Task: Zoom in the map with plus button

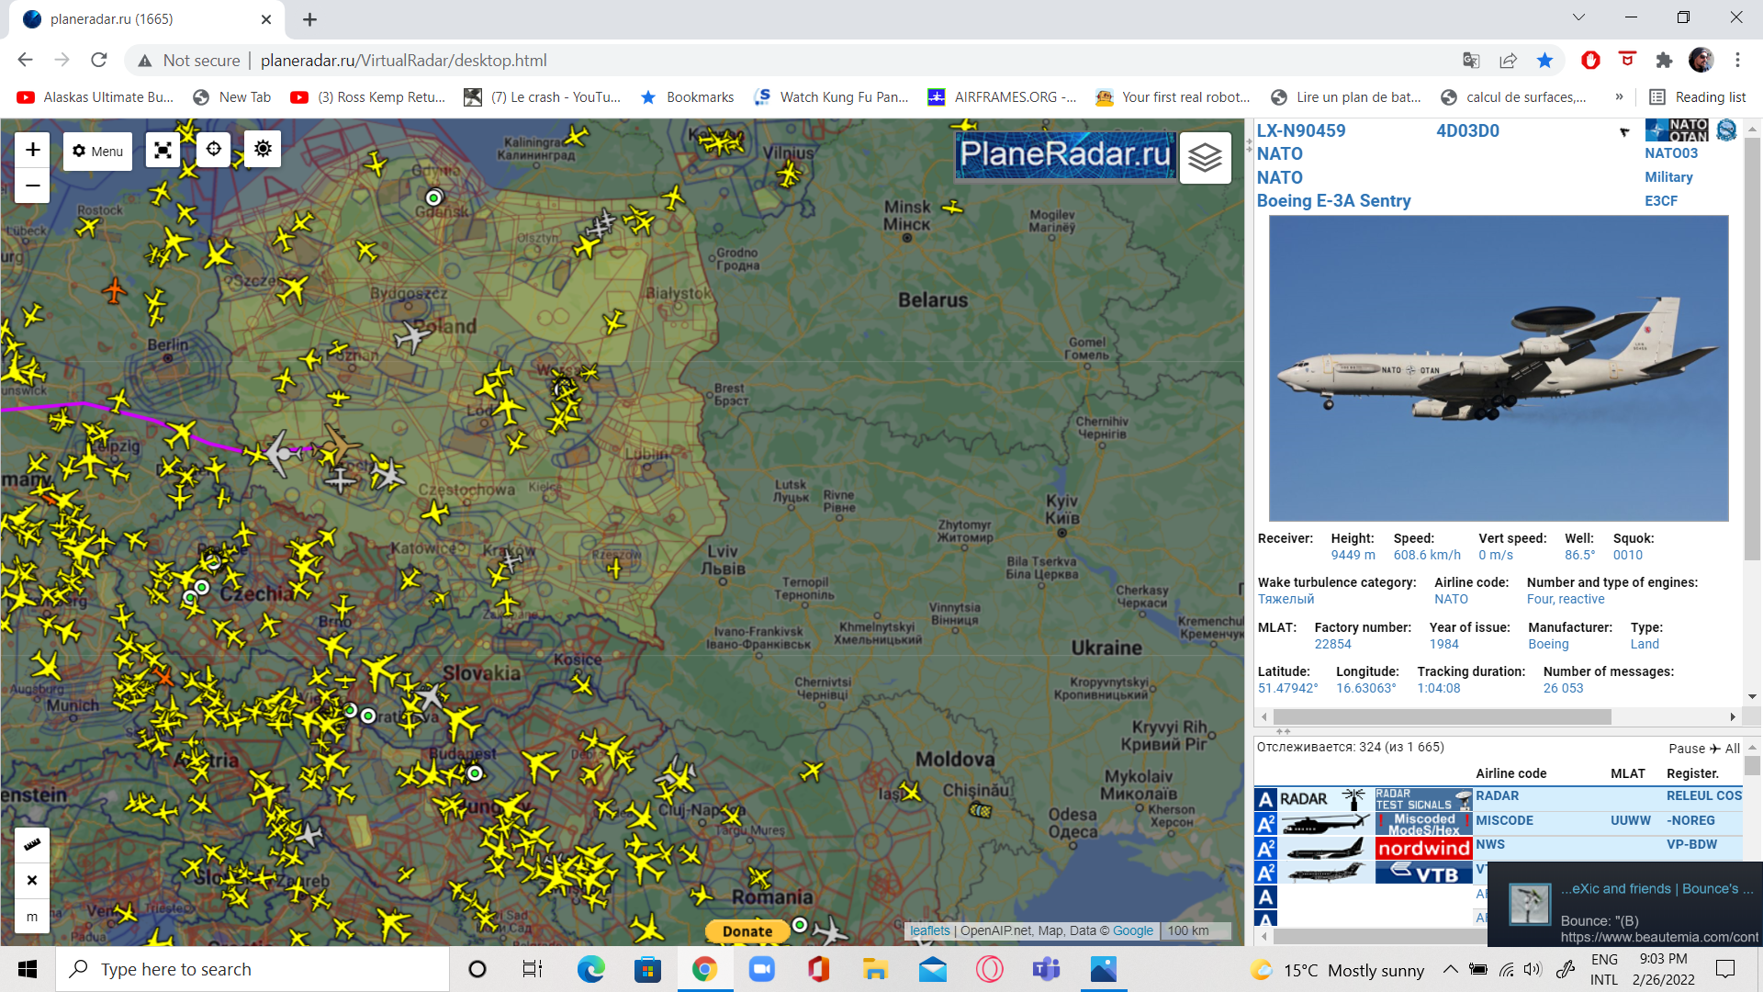Action: pyautogui.click(x=32, y=149)
